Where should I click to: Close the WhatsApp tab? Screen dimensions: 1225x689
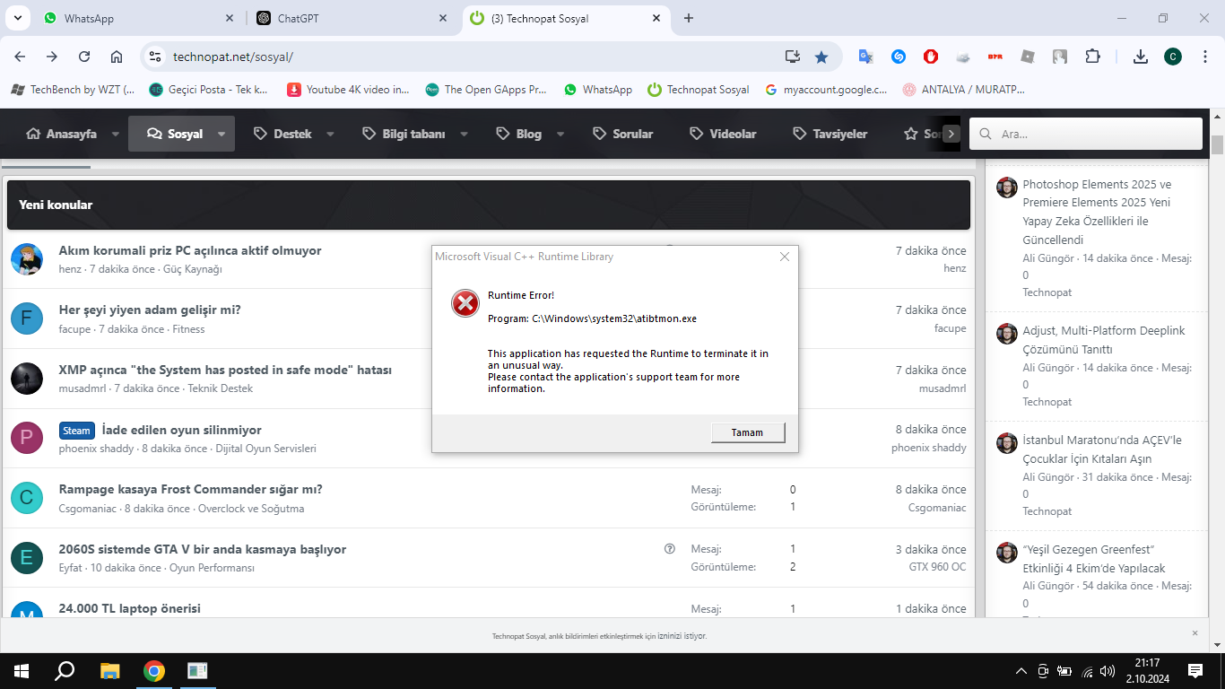tap(230, 18)
